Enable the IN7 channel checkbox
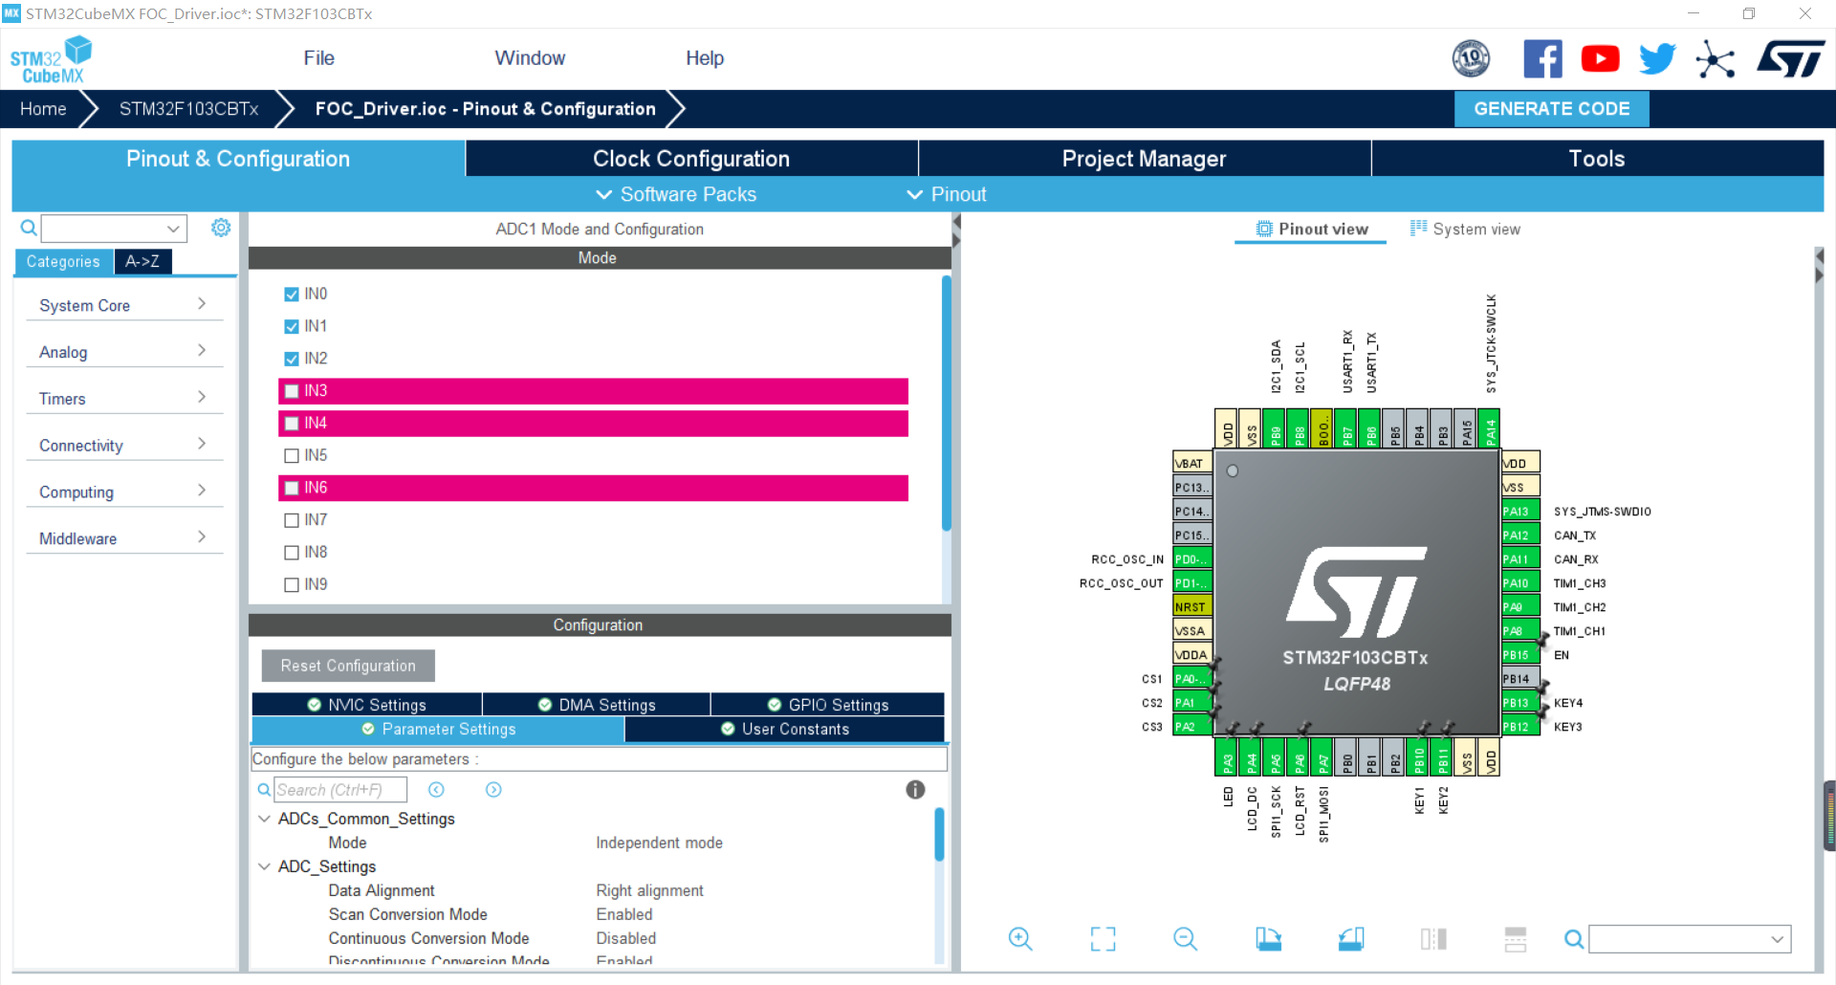The image size is (1836, 985). pyautogui.click(x=292, y=521)
